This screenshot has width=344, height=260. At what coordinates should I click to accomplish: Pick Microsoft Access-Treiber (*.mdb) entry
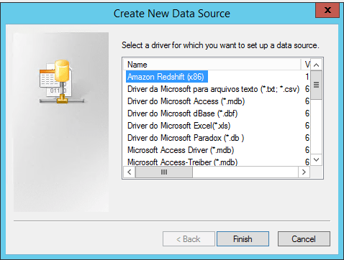click(x=182, y=162)
